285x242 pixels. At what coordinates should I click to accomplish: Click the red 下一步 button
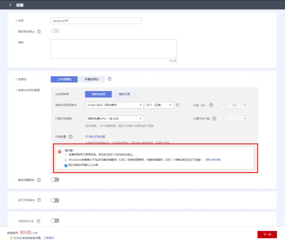tap(267, 234)
